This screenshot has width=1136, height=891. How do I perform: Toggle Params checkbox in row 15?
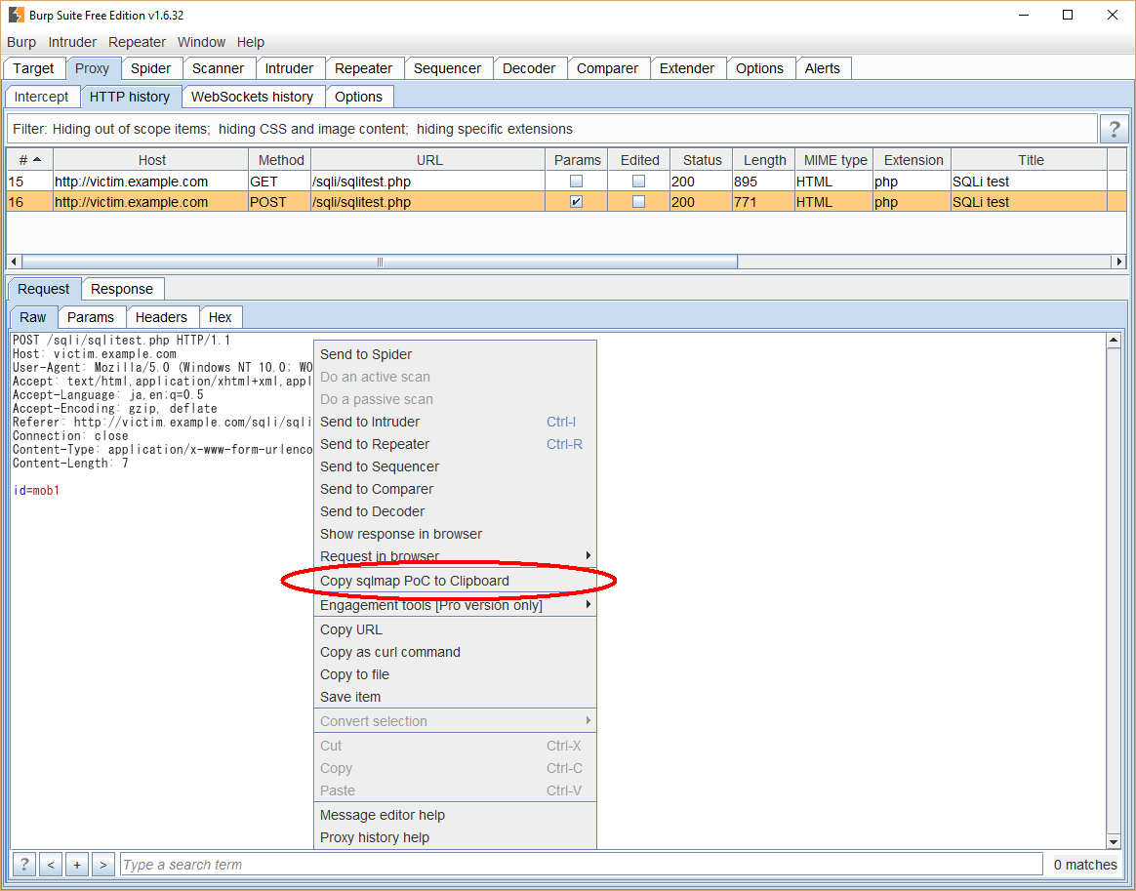pyautogui.click(x=576, y=182)
